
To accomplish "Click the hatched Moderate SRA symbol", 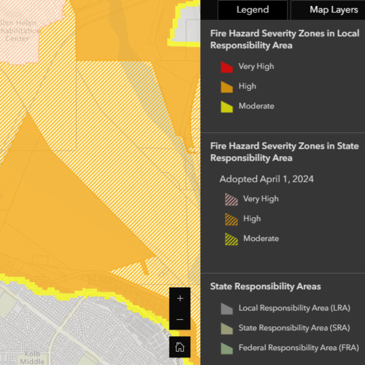I will pos(231,239).
